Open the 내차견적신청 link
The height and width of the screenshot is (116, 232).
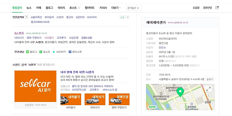point(79,90)
